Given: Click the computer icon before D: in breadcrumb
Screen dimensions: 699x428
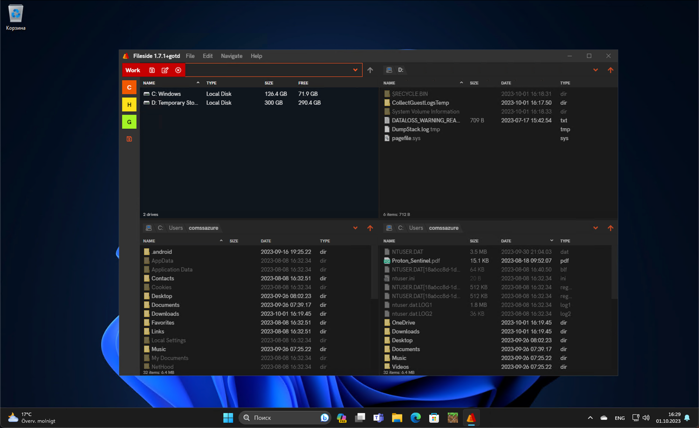Looking at the screenshot, I should 389,70.
